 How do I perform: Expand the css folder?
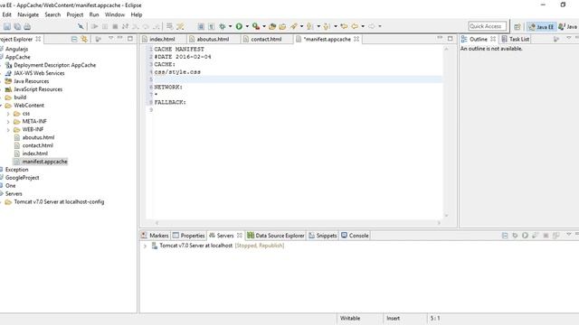pos(8,114)
